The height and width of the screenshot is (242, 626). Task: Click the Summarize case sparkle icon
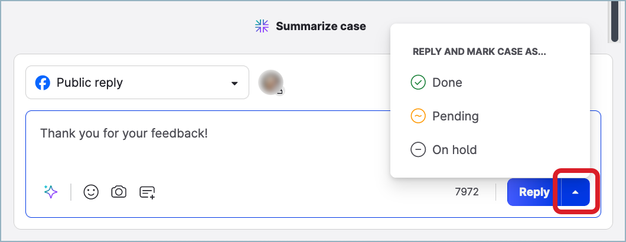coord(262,26)
